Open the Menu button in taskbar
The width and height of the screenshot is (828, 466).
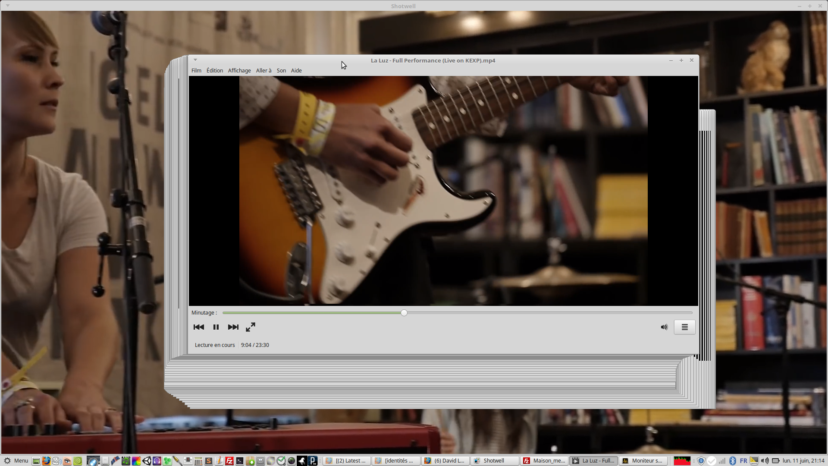click(x=16, y=460)
